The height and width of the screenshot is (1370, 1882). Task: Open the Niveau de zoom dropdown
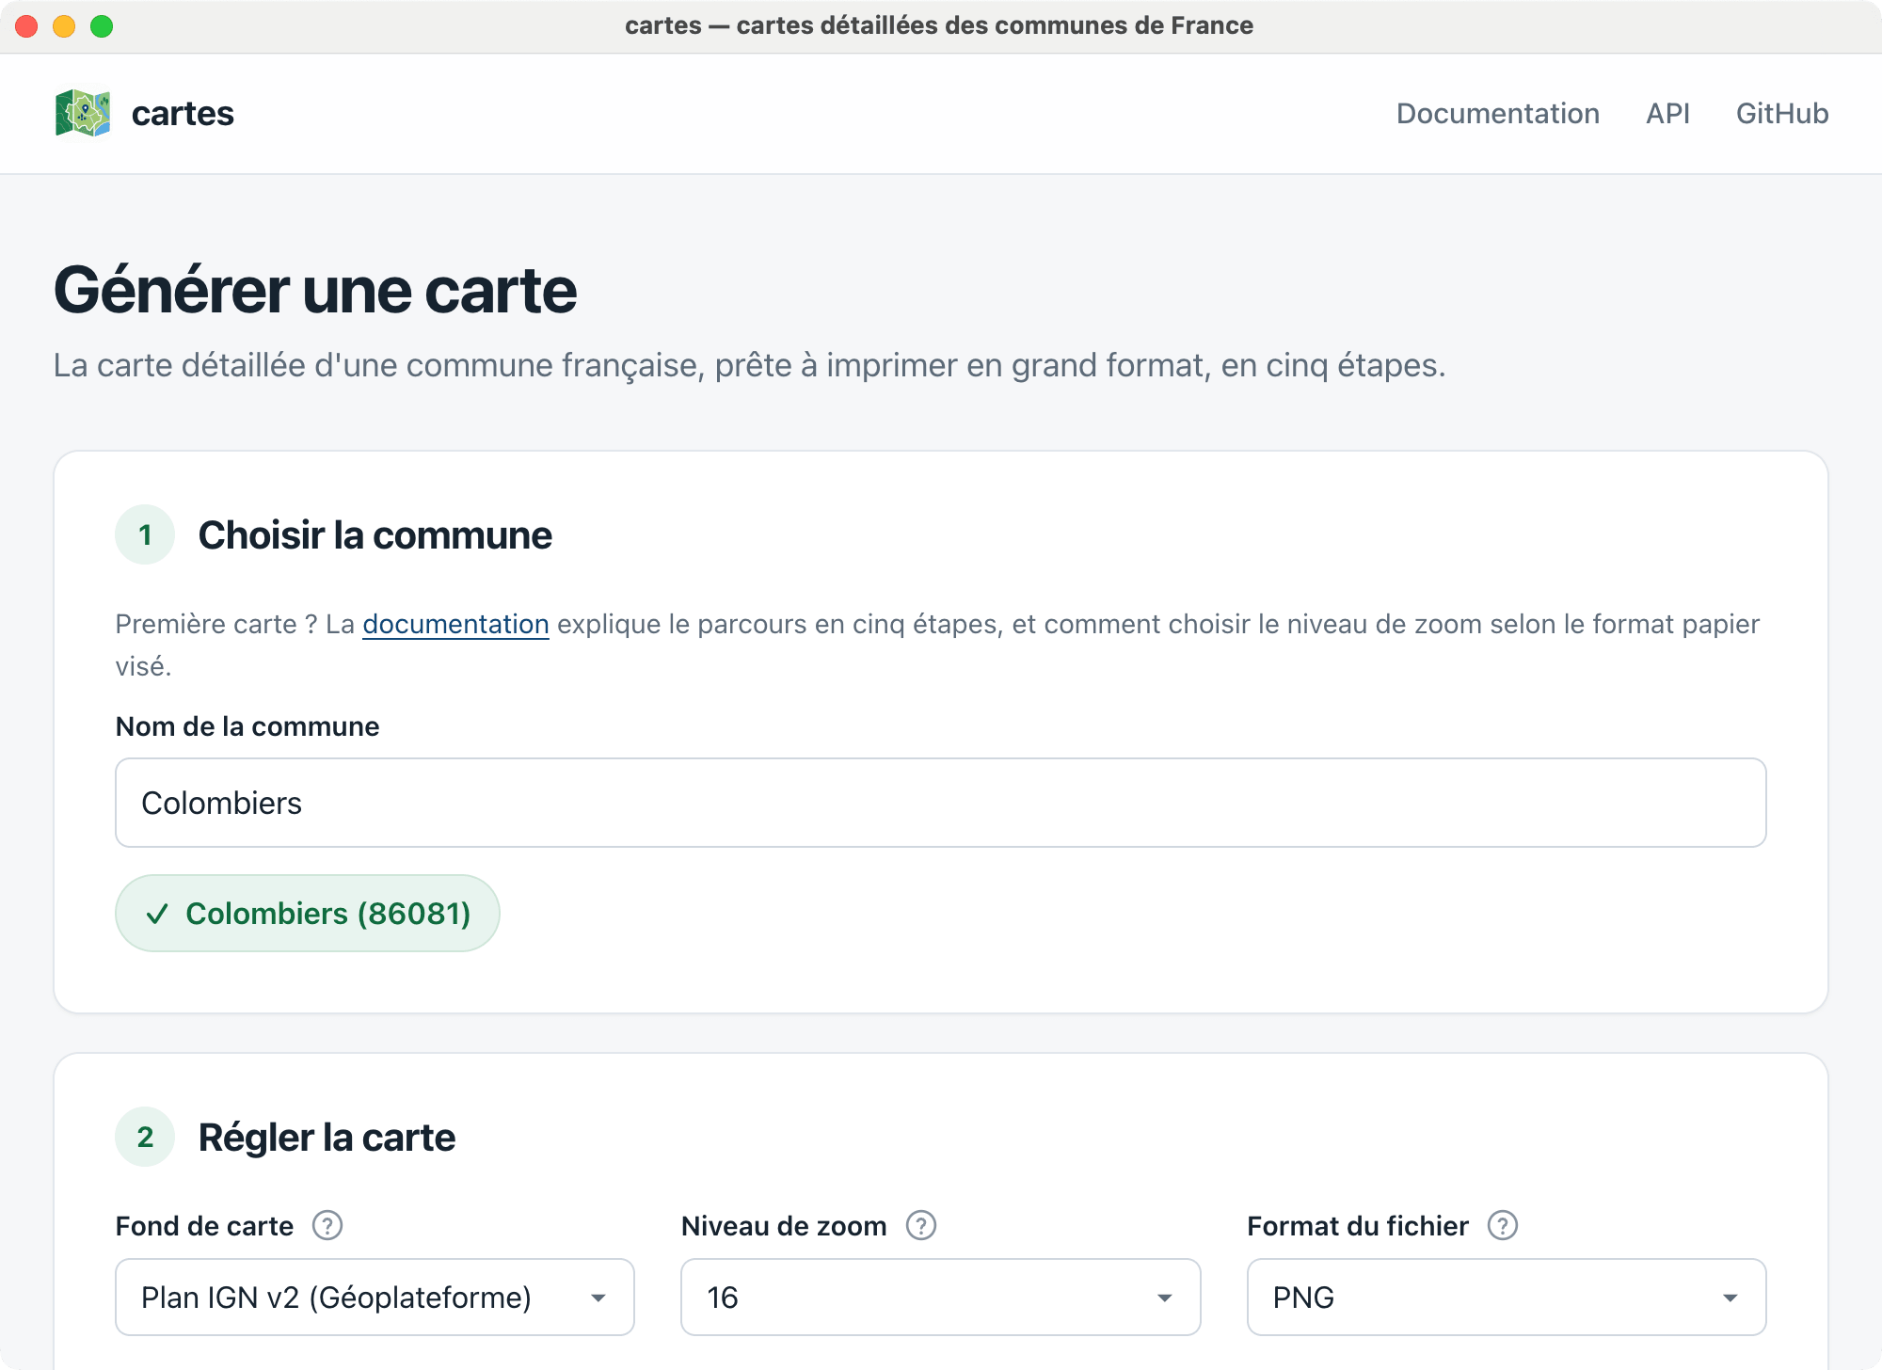[940, 1298]
